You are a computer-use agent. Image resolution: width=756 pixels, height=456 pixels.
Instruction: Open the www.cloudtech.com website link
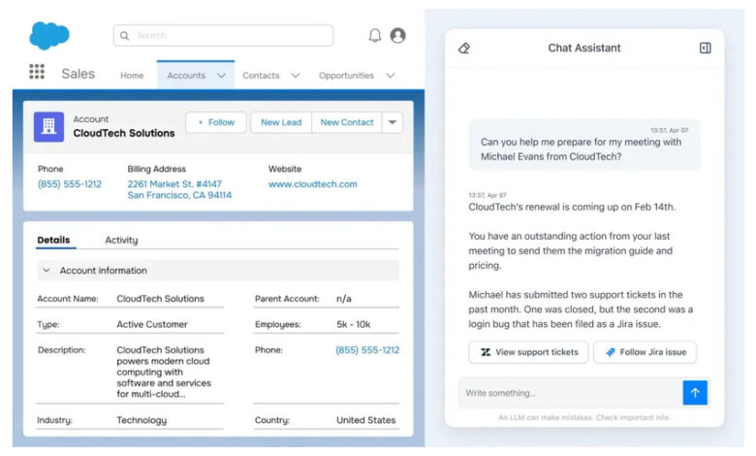click(x=312, y=184)
